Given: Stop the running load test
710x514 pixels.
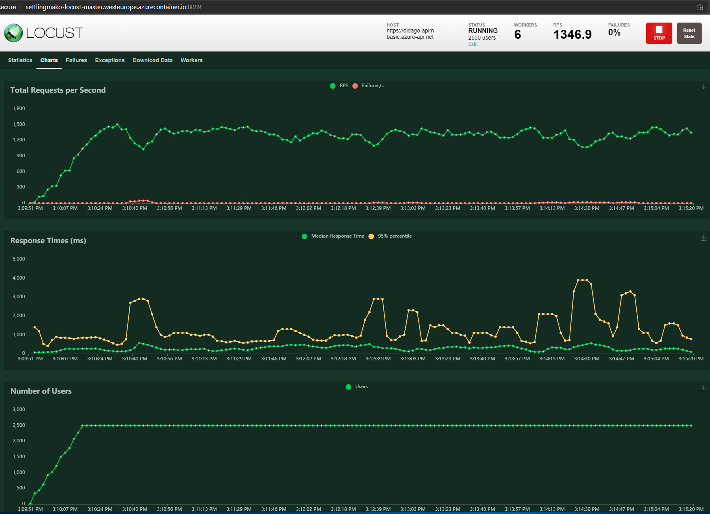Looking at the screenshot, I should [659, 33].
